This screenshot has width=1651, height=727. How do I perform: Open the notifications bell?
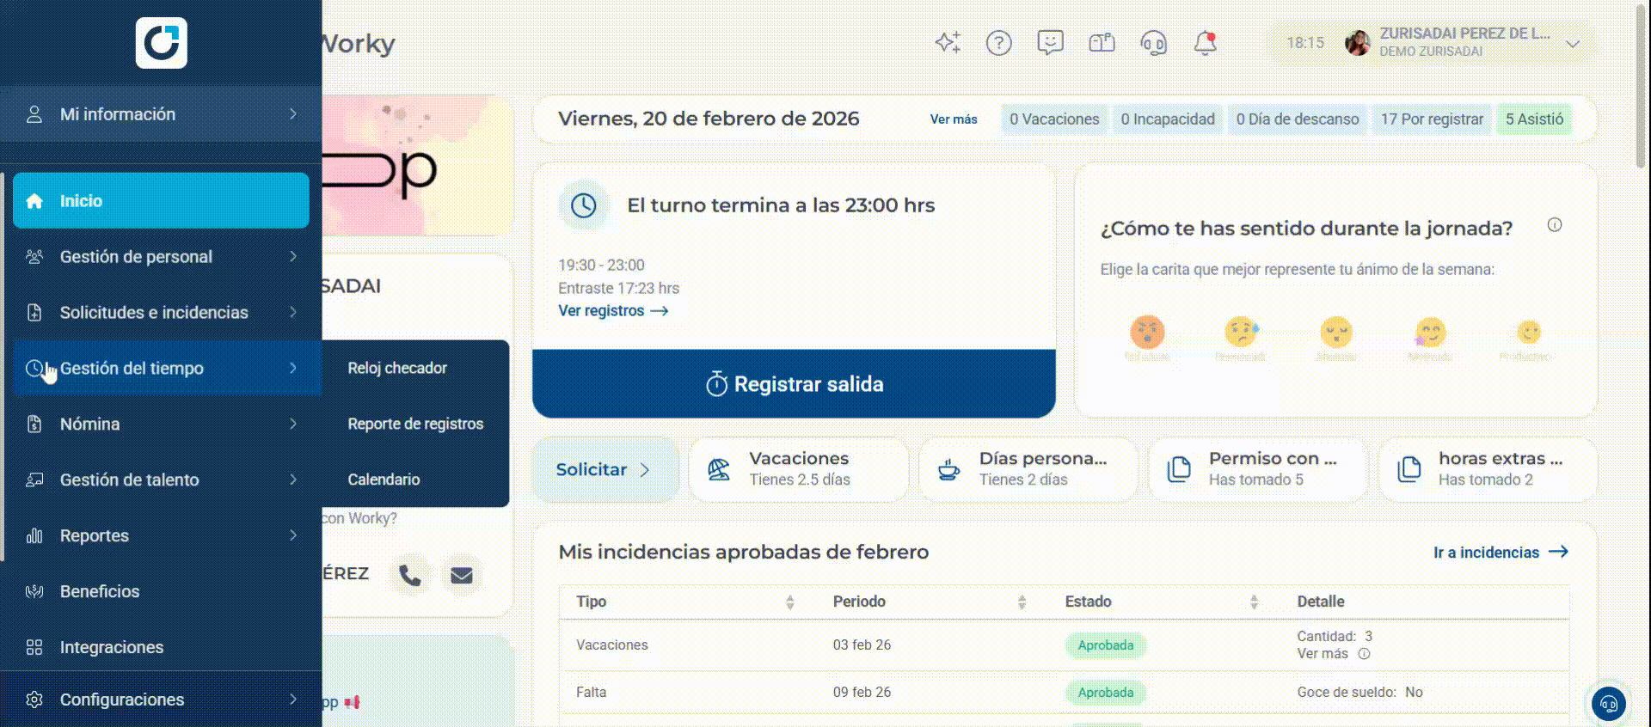[x=1205, y=42]
